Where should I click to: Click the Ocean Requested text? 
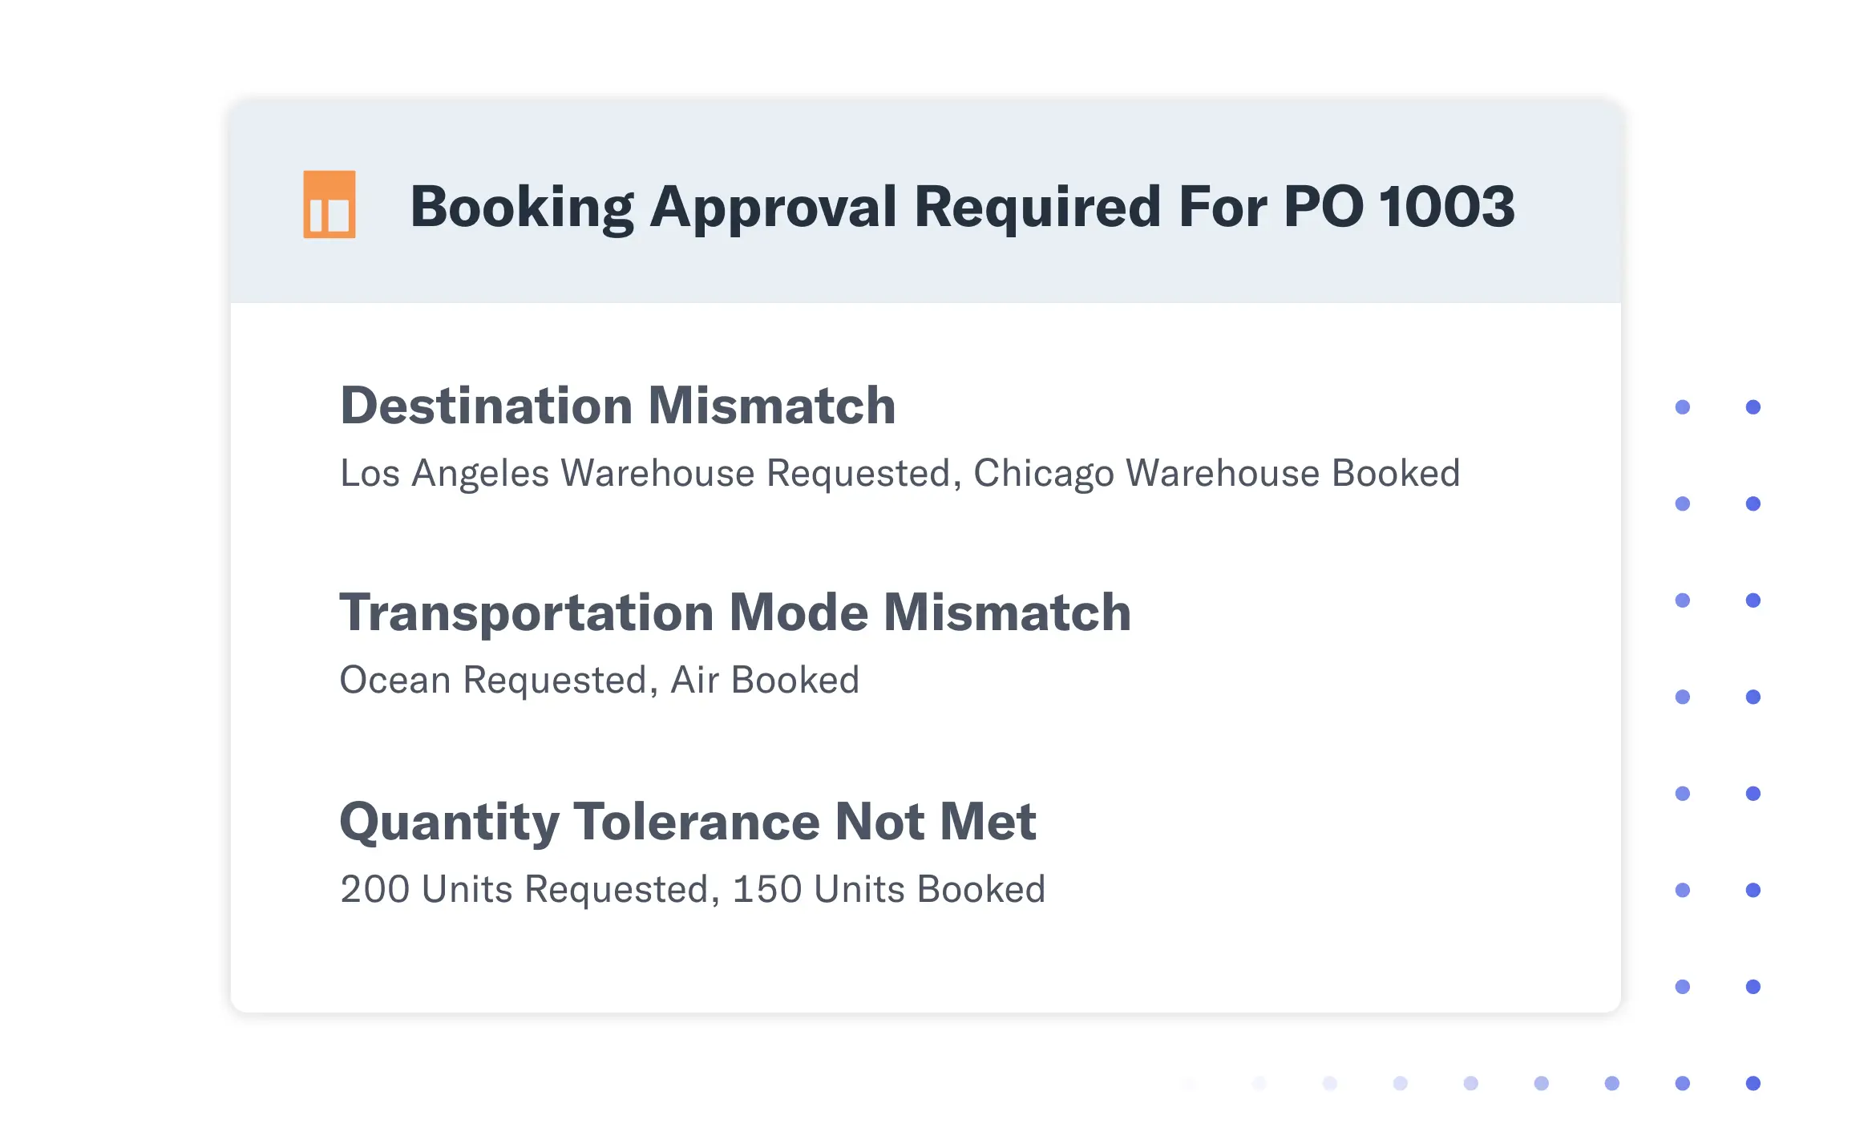pos(493,680)
